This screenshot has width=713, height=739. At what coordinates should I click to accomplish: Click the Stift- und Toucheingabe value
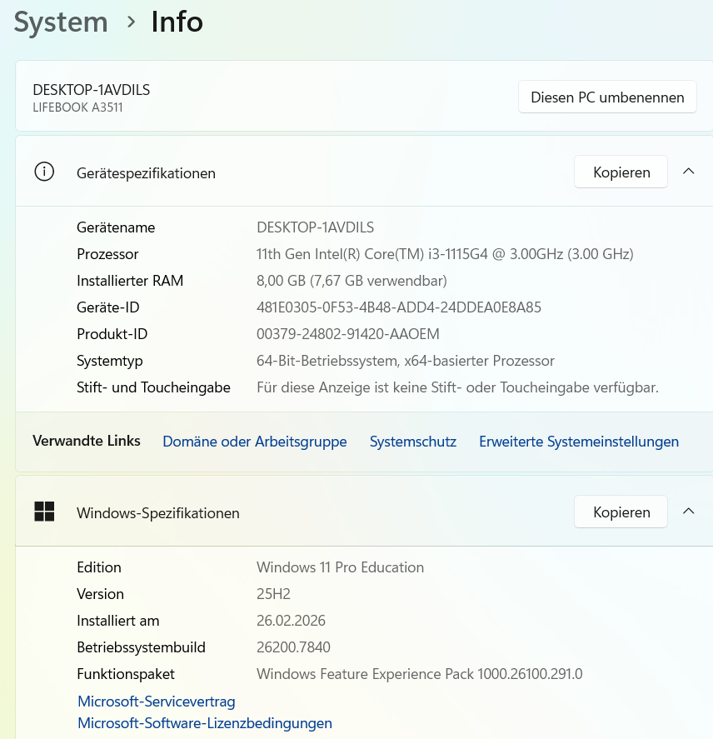(457, 387)
